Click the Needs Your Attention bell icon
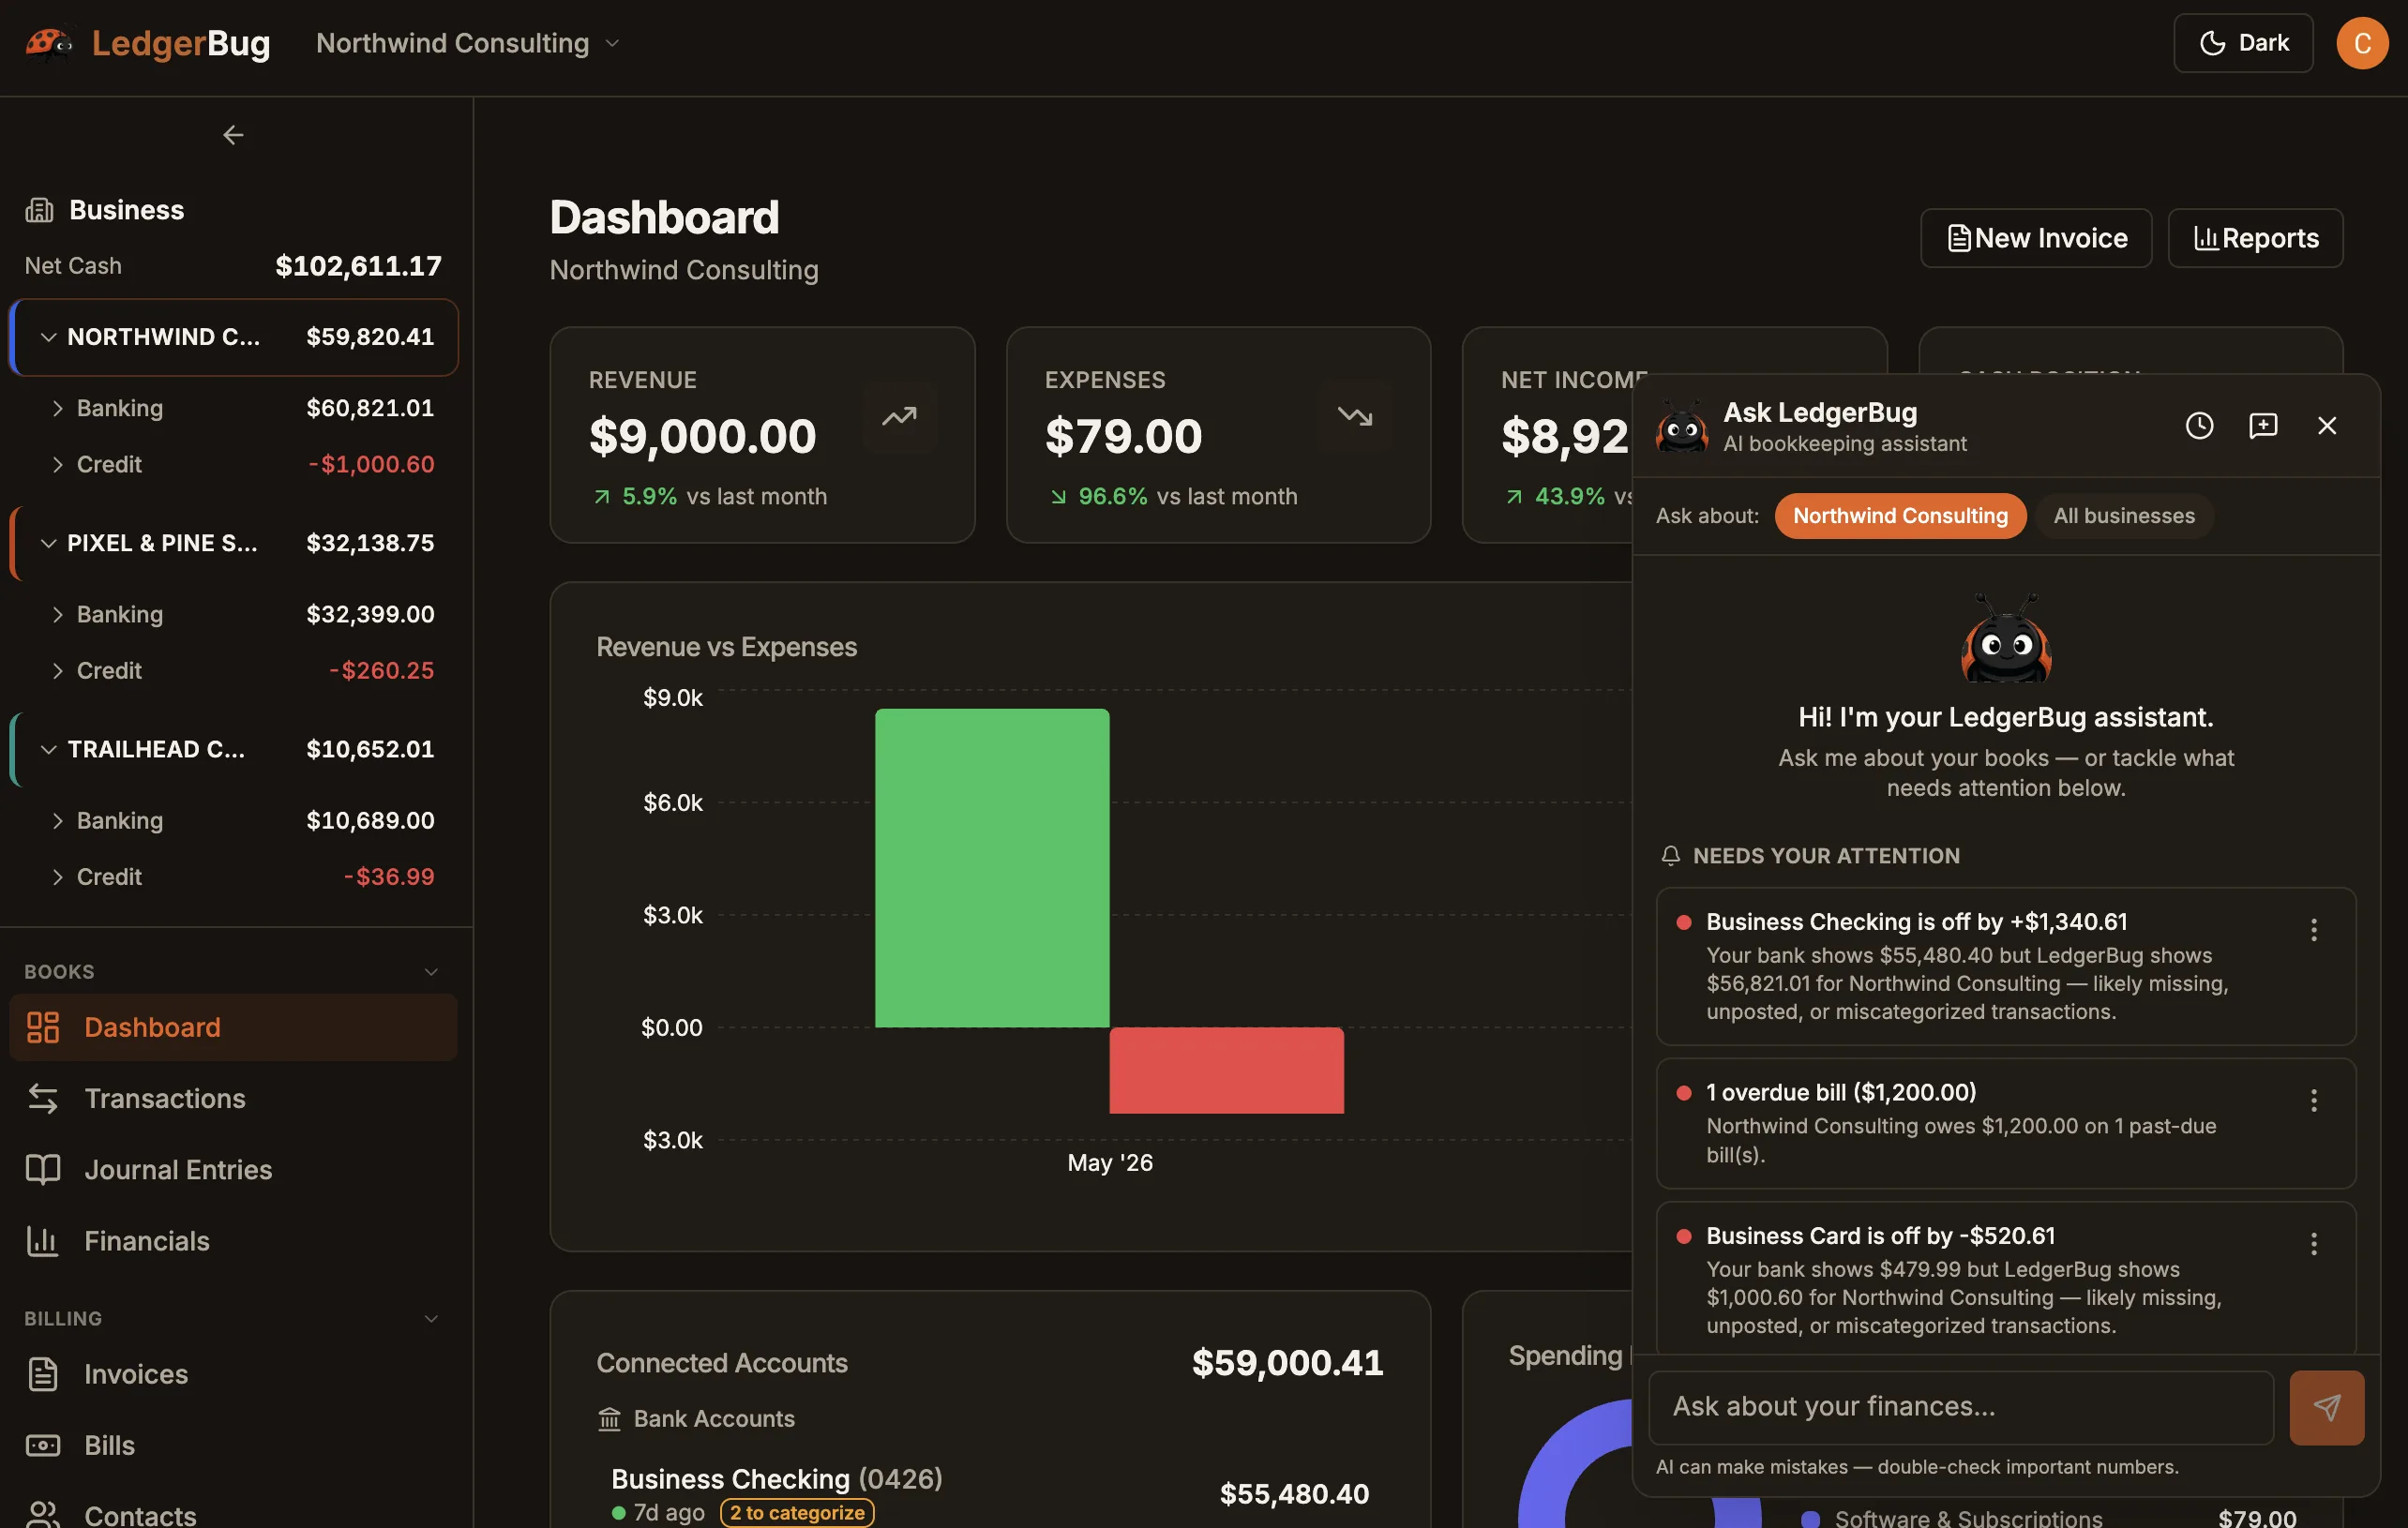The image size is (2408, 1528). pos(1670,856)
